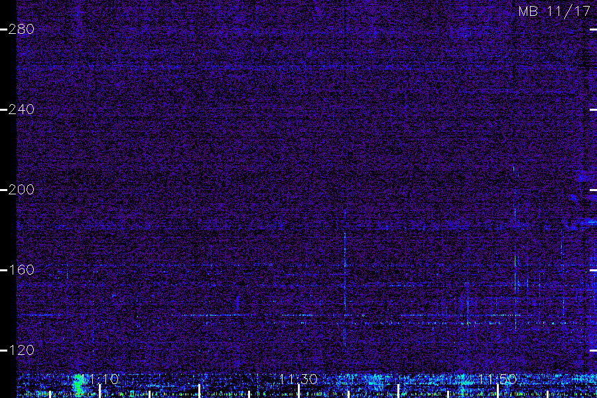Click the 120 frequency axis label
Image resolution: width=597 pixels, height=398 pixels.
(x=21, y=350)
